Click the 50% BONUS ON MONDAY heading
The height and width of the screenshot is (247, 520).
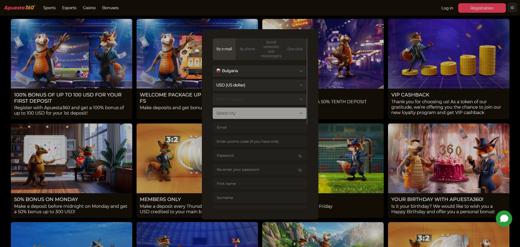tap(46, 199)
